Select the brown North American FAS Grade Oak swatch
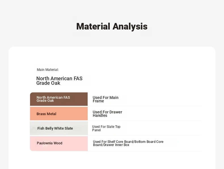224x169 pixels. pyautogui.click(x=59, y=99)
